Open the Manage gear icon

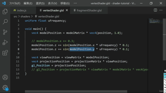(x=5, y=88)
